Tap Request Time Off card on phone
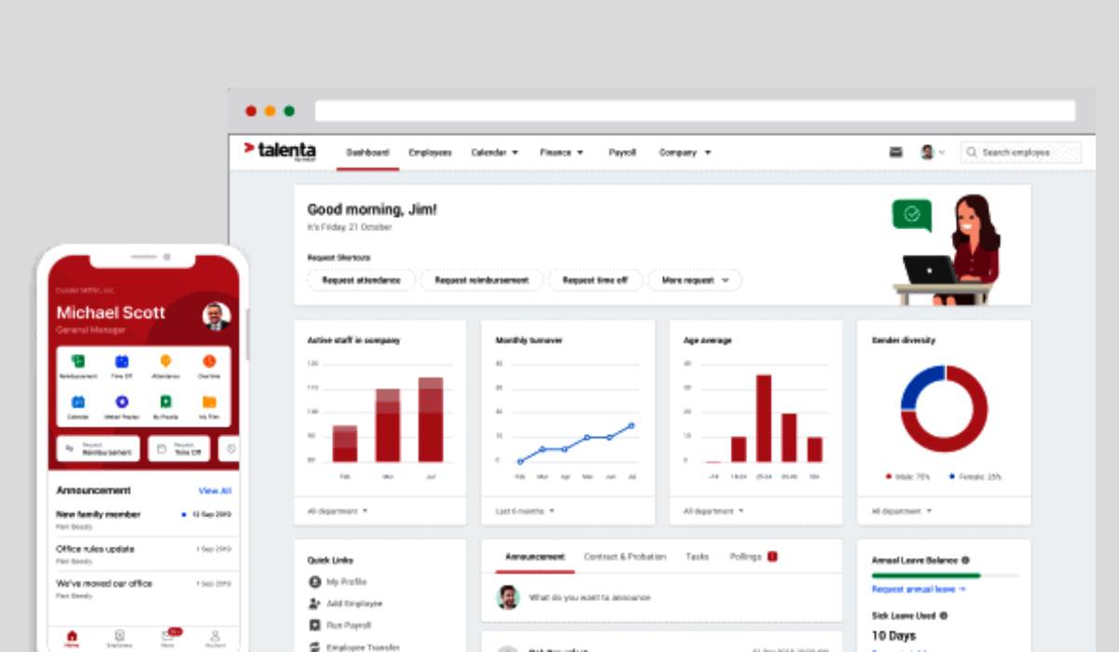 180,449
